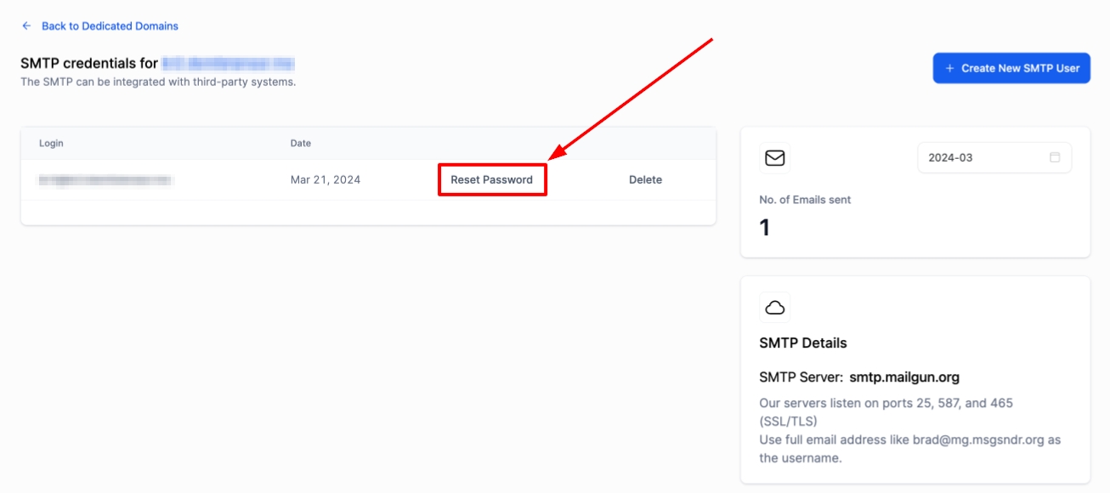Click the plus icon on Create button
Screen dimensions: 1110x493
[x=949, y=68]
